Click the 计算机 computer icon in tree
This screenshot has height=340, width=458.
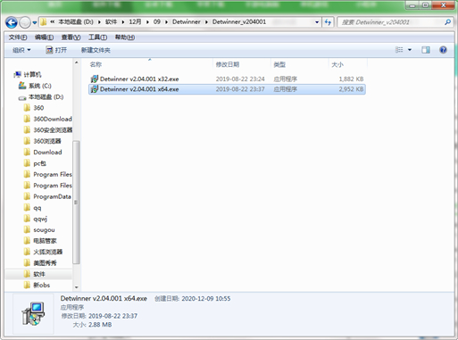pos(18,74)
